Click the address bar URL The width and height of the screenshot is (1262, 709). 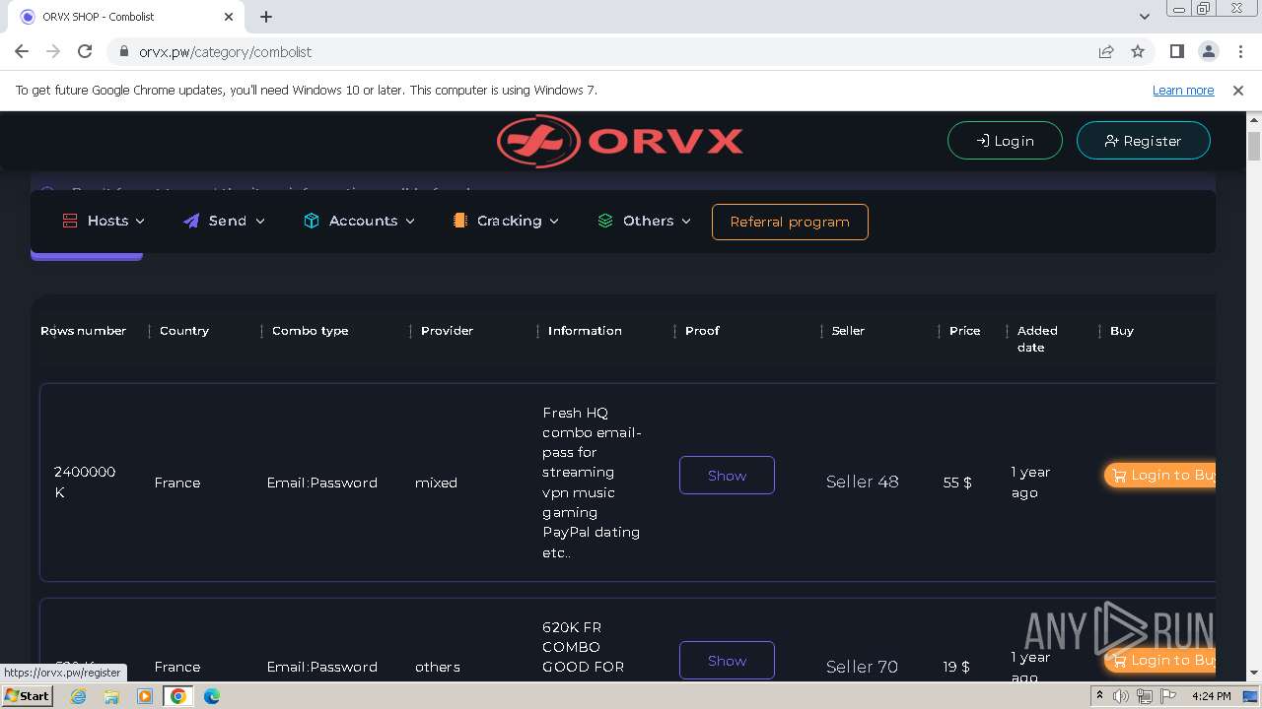[225, 52]
